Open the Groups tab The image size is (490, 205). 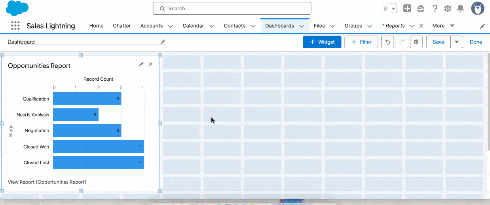[353, 26]
